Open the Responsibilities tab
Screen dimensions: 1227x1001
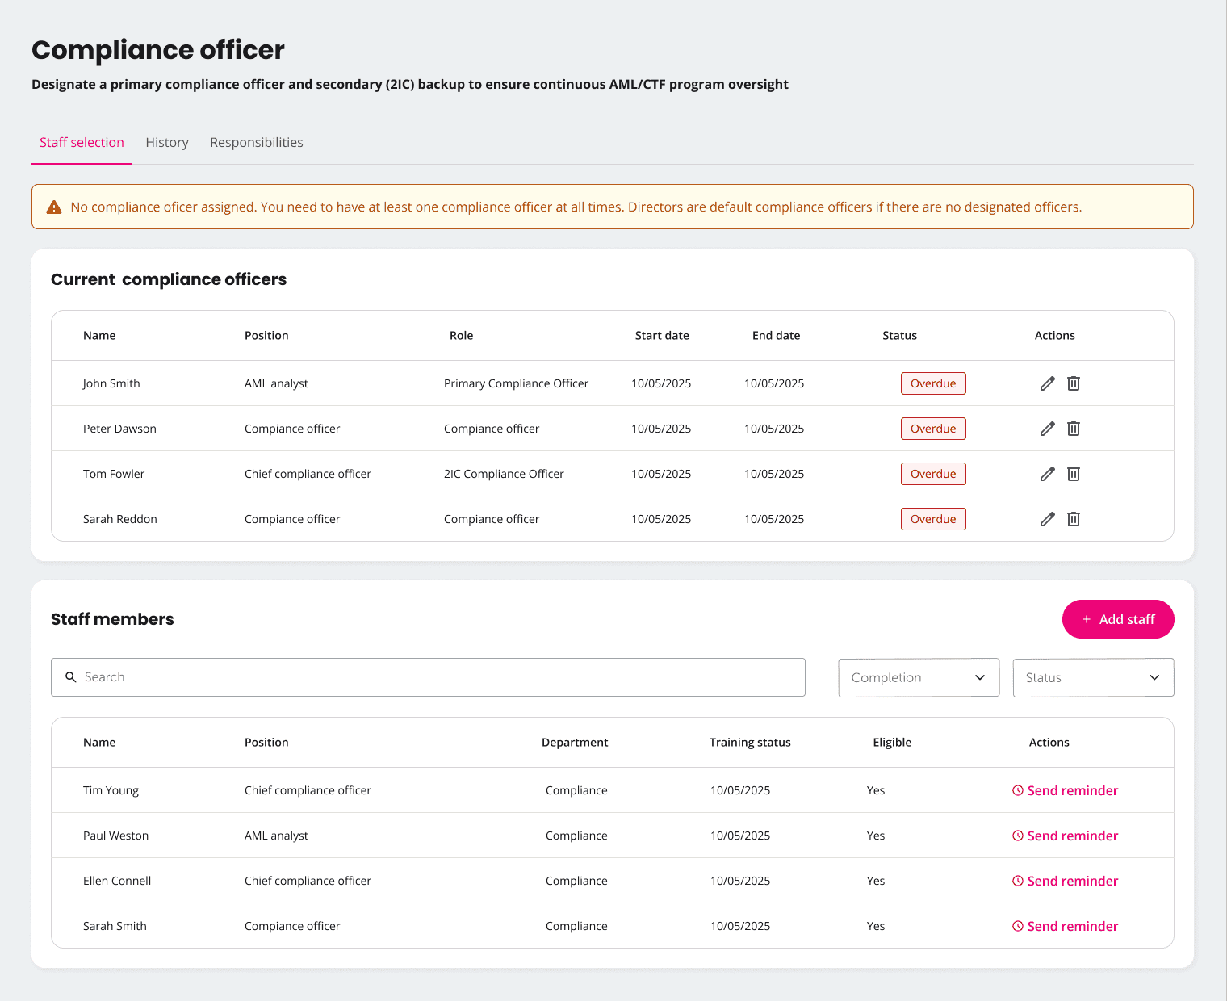257,143
